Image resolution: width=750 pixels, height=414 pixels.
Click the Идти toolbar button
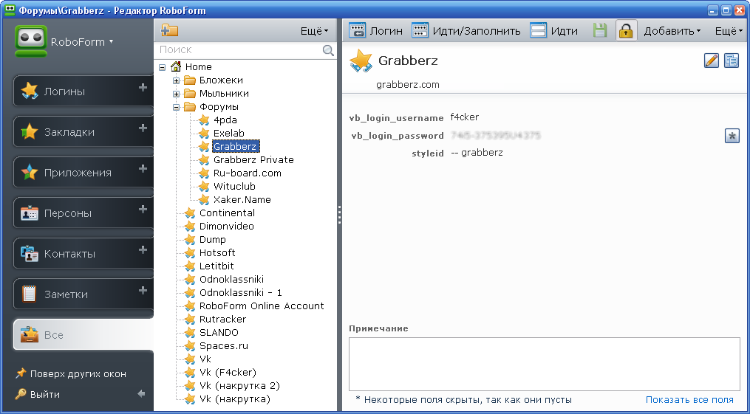pyautogui.click(x=554, y=30)
